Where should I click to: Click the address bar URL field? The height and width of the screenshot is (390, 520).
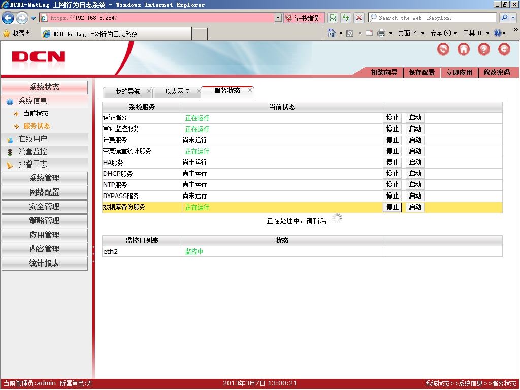(156, 18)
